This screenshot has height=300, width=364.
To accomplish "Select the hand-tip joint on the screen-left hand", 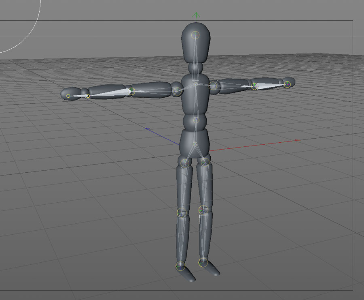I will pyautogui.click(x=68, y=96).
